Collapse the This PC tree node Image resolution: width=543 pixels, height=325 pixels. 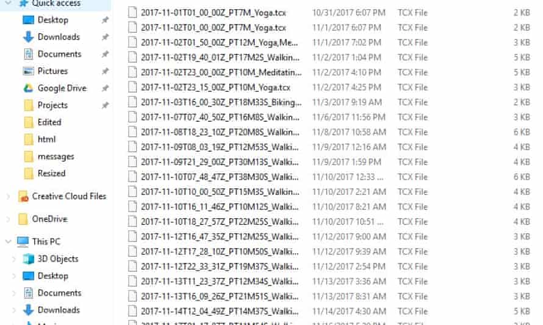[x=9, y=242]
